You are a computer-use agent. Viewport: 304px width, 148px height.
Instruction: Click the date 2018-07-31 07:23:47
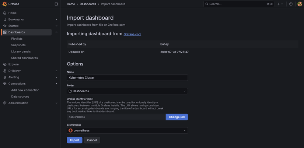(175, 52)
